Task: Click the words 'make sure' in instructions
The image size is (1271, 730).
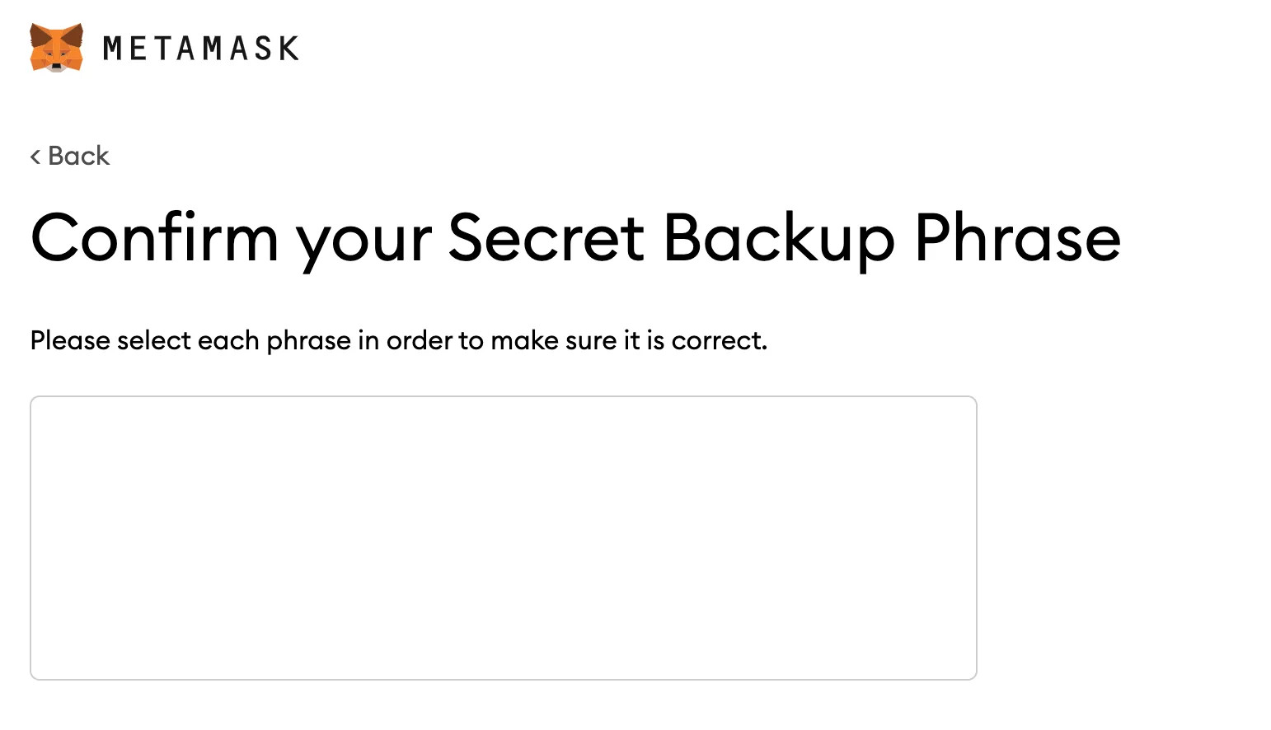Action: click(x=554, y=341)
